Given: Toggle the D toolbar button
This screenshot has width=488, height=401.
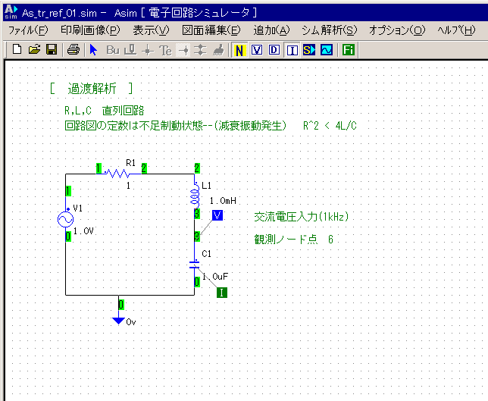Looking at the screenshot, I should pos(274,50).
